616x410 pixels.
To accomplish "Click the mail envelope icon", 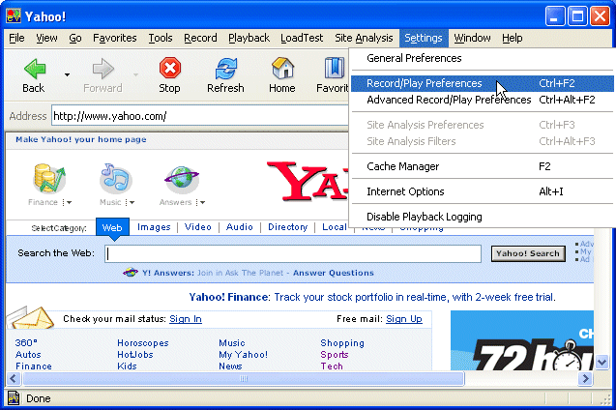I will click(30, 317).
